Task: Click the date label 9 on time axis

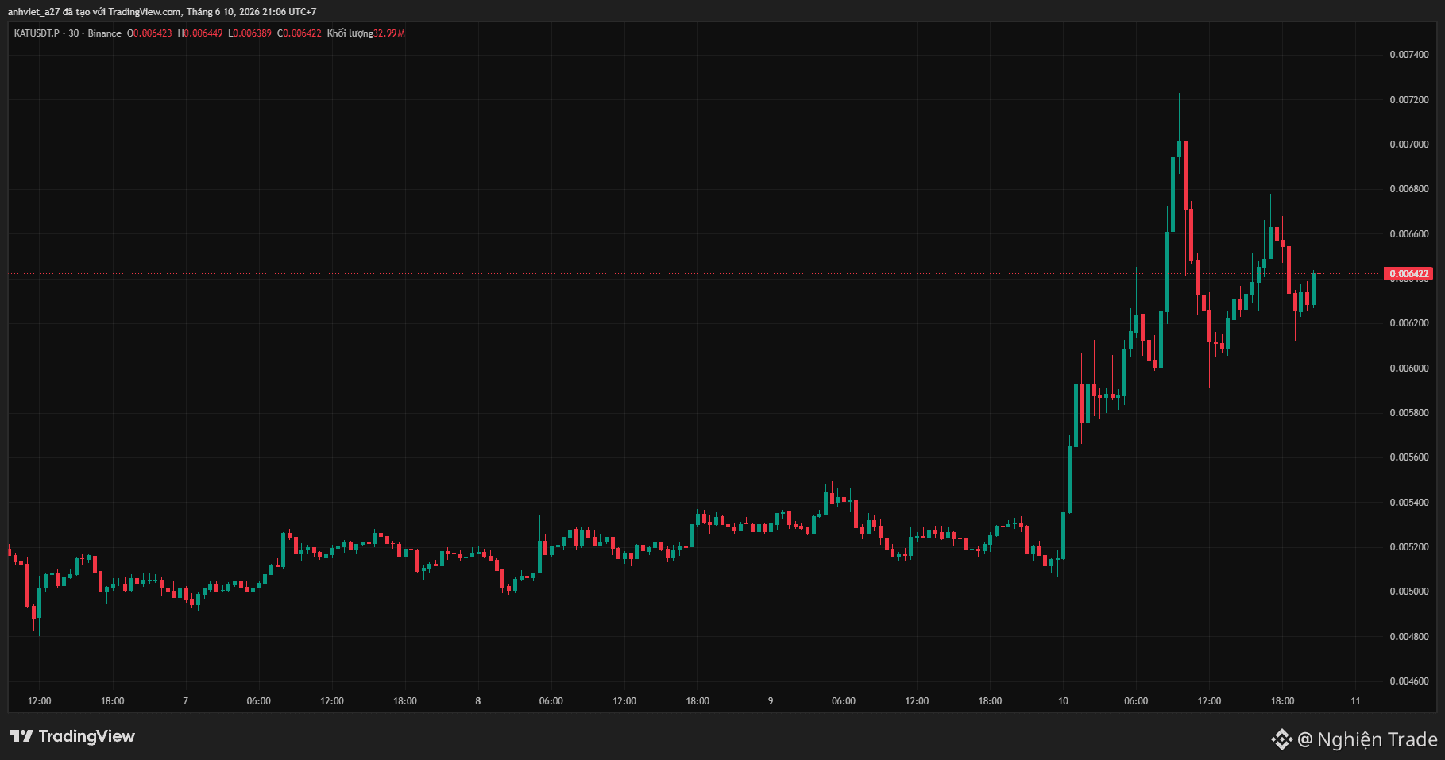Action: click(x=771, y=701)
